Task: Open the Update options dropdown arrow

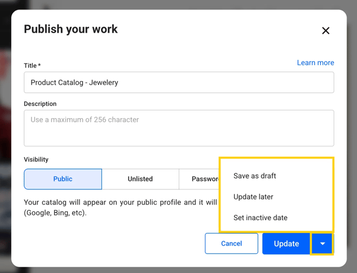Action: (x=322, y=244)
